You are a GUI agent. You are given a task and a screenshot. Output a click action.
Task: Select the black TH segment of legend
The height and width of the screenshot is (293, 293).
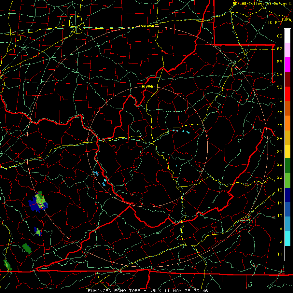tap(287, 253)
